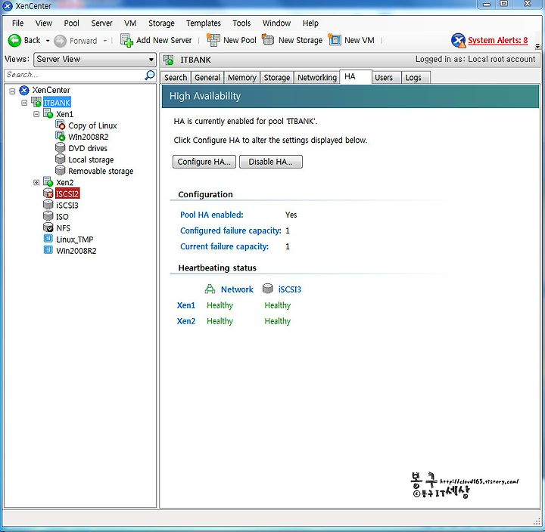Click the Xen1 server icon
This screenshot has width=545, height=532.
click(x=48, y=113)
